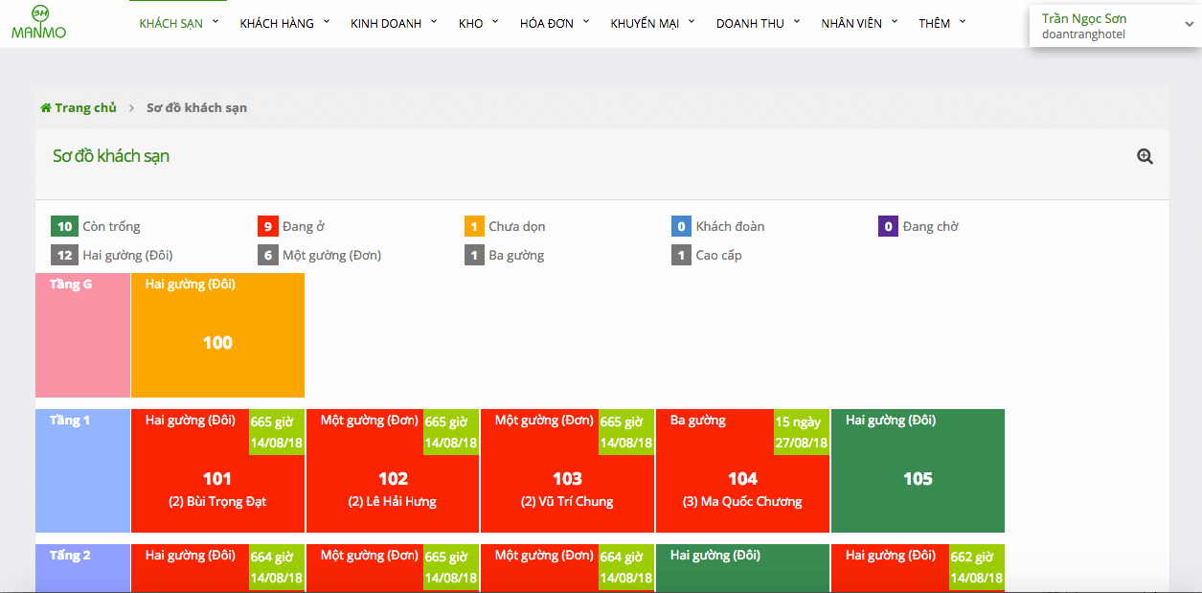
Task: Expand the THÊM dropdown menu
Action: point(941,24)
